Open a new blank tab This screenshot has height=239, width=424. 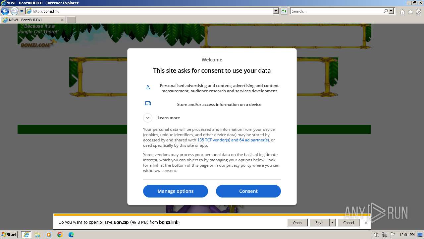[71, 20]
